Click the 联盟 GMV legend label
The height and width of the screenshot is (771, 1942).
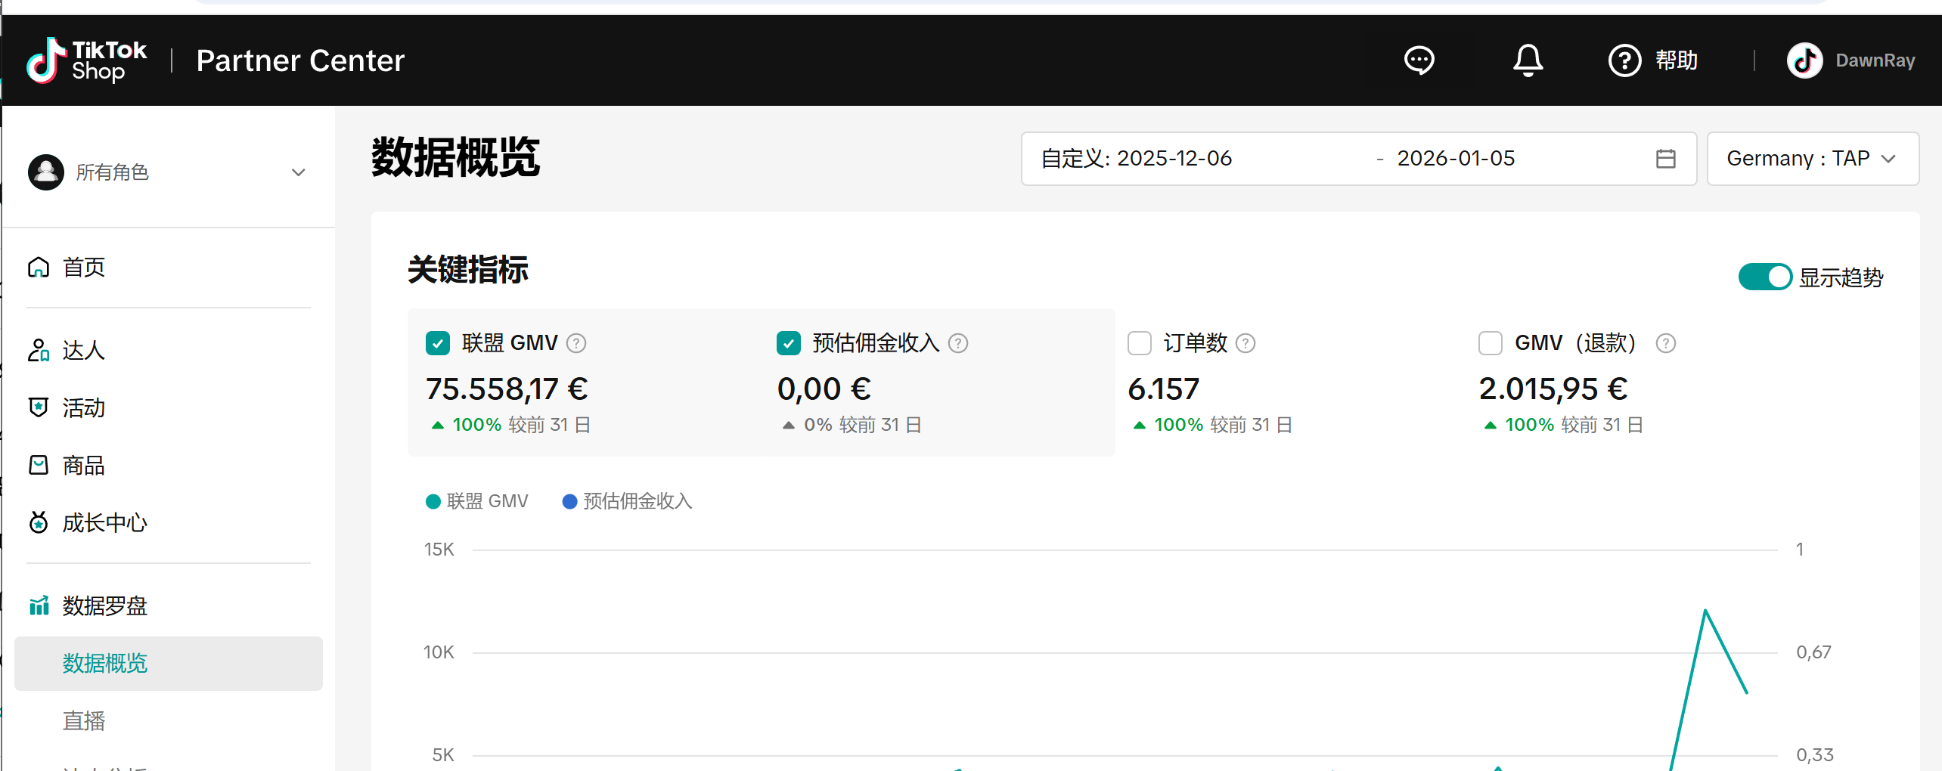[487, 501]
